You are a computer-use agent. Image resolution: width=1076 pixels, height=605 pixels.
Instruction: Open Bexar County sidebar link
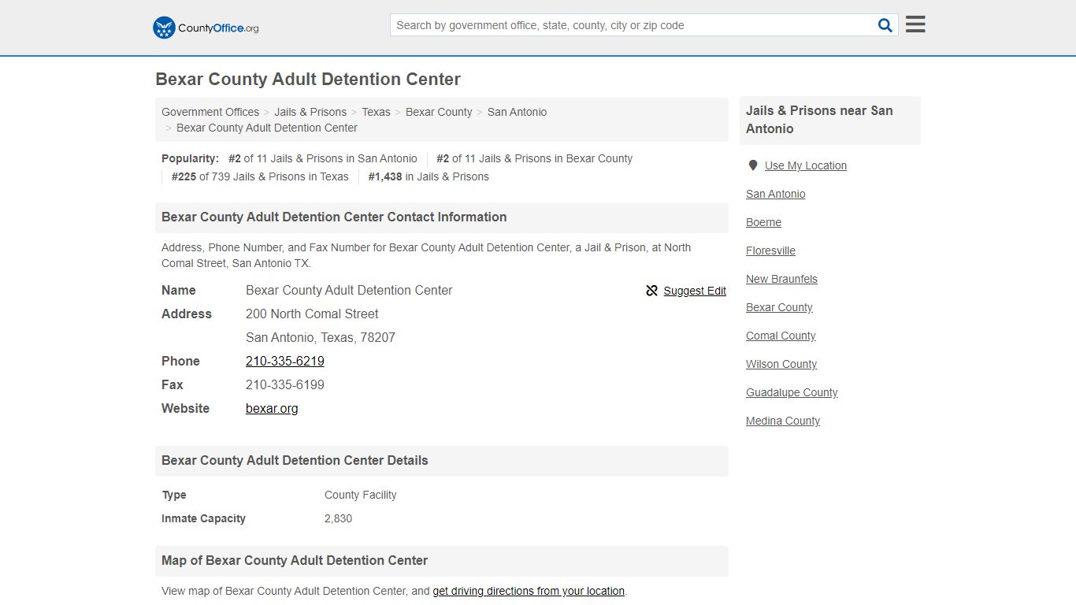point(779,307)
